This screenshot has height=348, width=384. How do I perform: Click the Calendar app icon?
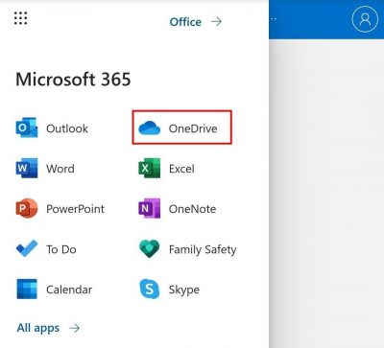coord(27,289)
